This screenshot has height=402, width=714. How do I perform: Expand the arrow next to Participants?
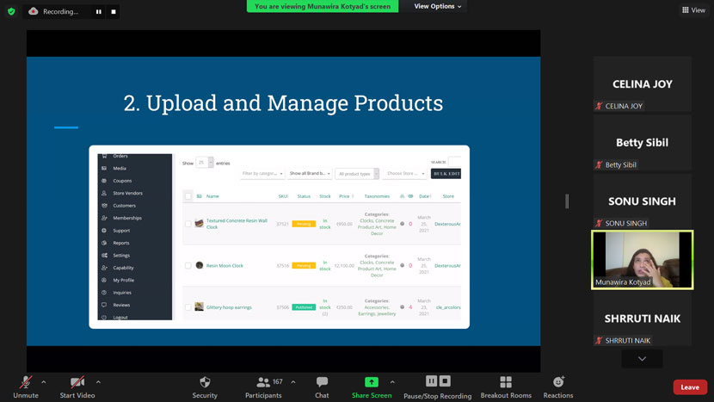pyautogui.click(x=293, y=382)
